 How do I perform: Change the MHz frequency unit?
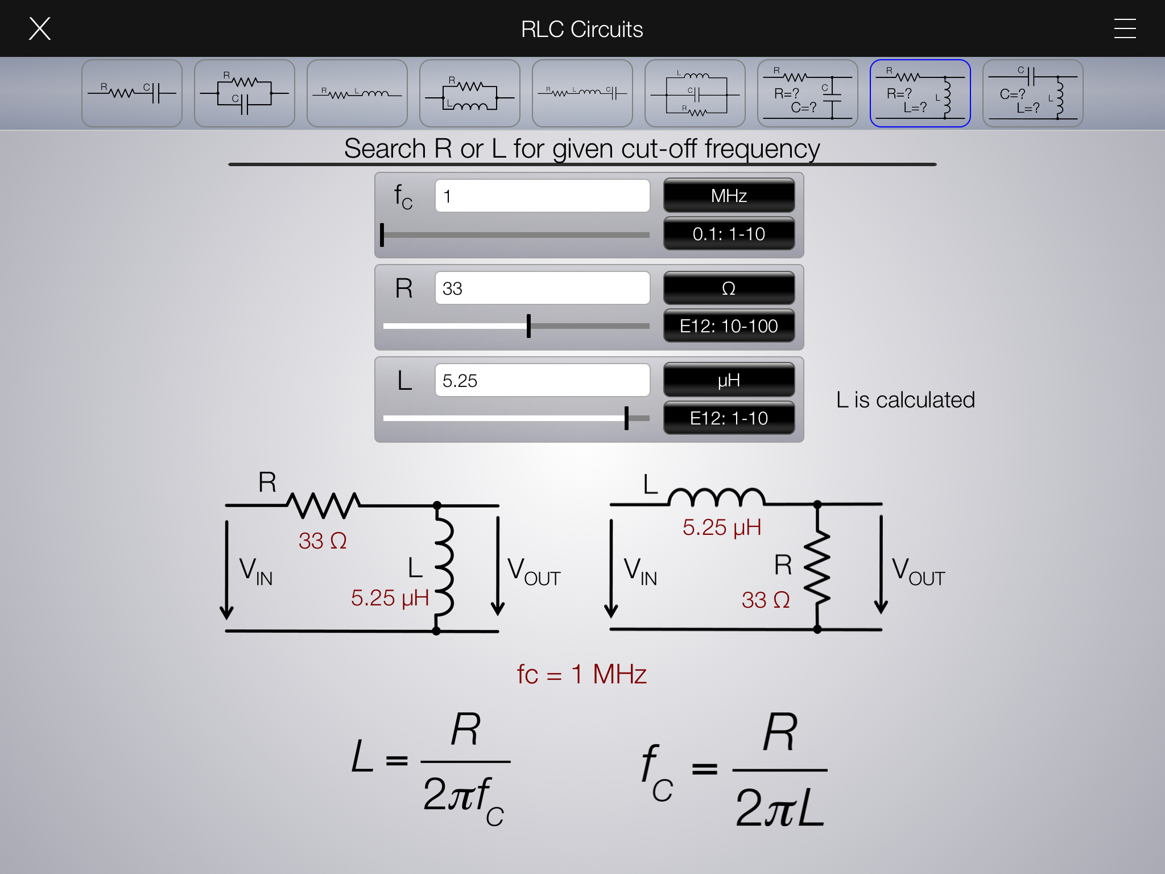click(x=729, y=196)
